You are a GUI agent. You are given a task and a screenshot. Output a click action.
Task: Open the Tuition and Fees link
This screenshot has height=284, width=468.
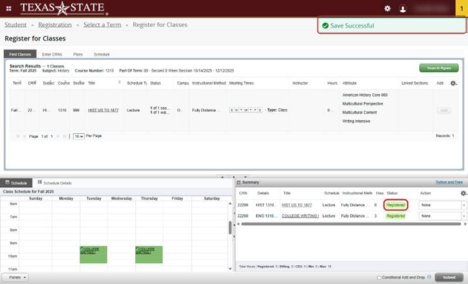coord(450,183)
